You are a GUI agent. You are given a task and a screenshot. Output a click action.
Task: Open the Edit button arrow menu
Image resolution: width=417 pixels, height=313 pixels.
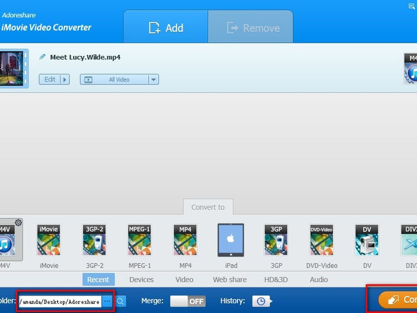pos(65,79)
